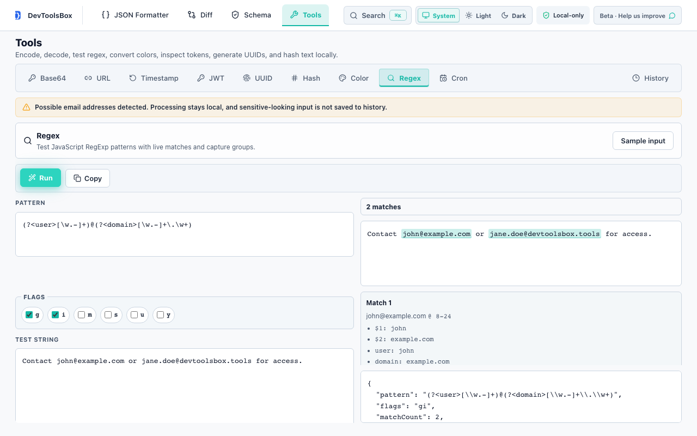Click the chat bubble icon in Beta button

click(672, 16)
